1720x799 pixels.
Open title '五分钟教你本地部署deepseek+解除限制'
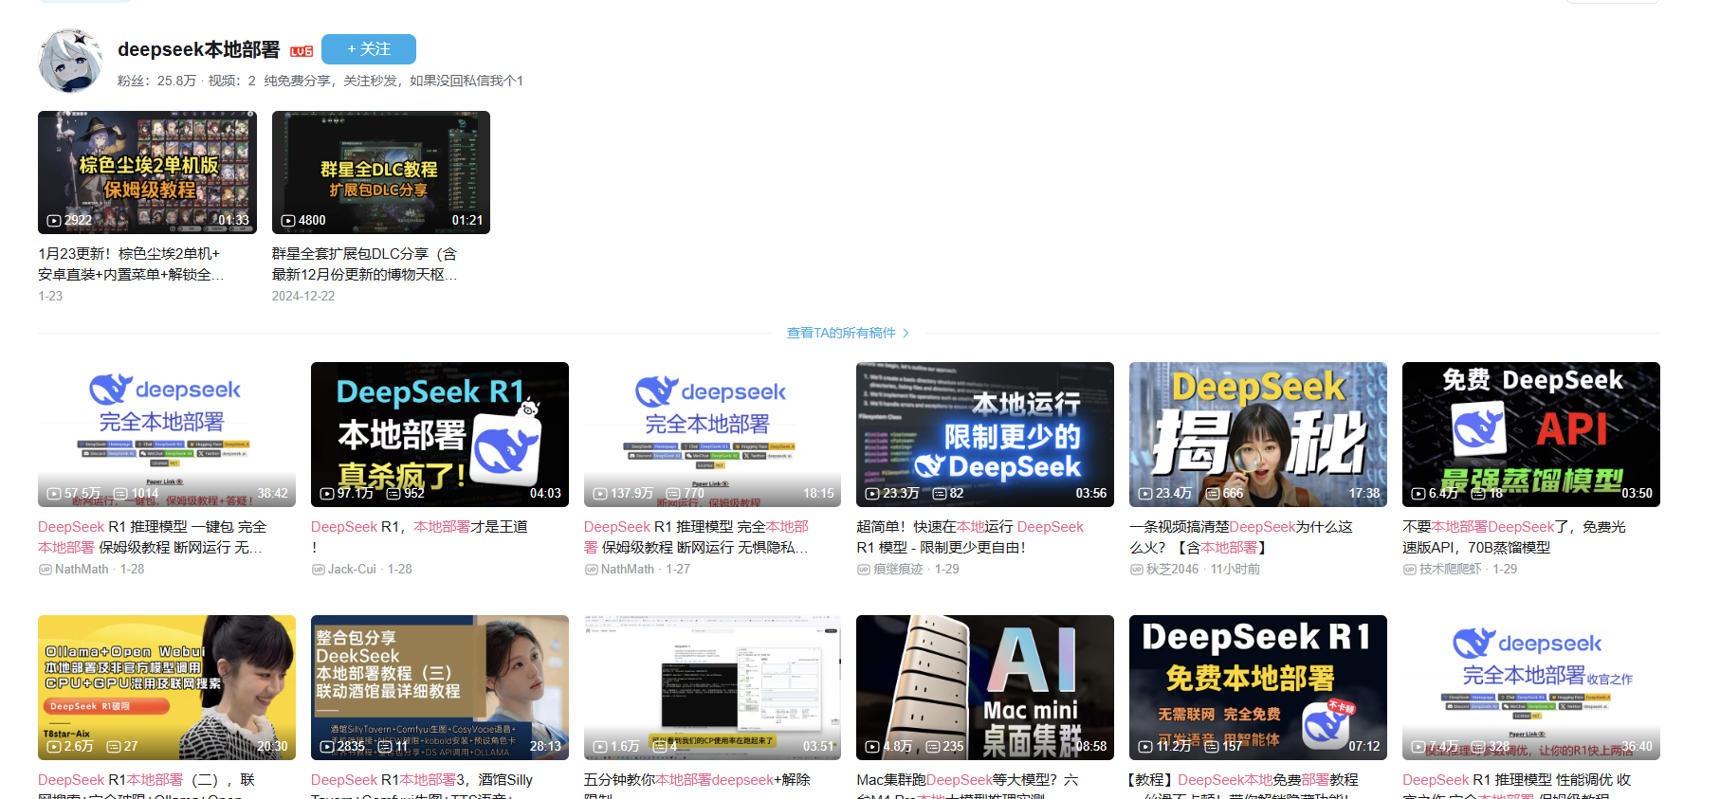697,785
